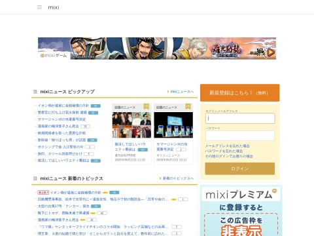314x236 pixels.
Task: Open headline ボクシングで金 入江聖奈の今
Action: click(60, 147)
